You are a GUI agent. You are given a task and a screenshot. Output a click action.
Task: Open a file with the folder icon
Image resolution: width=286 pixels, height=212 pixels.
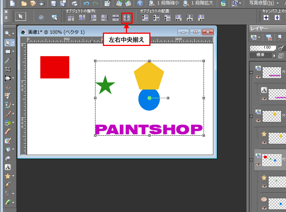coord(24,3)
